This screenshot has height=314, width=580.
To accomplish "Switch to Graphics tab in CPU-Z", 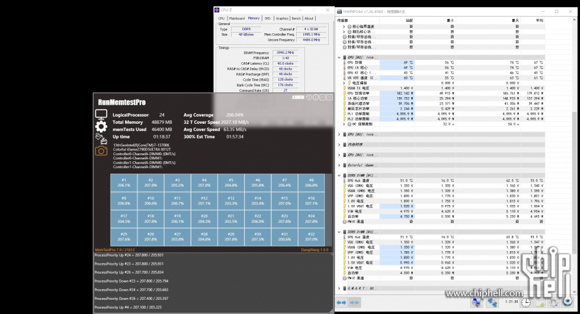I will point(282,18).
